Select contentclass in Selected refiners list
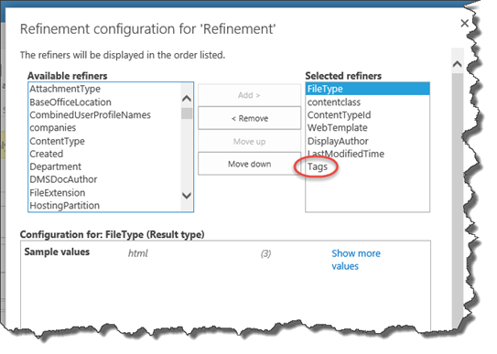Image resolution: width=497 pixels, height=354 pixels. pyautogui.click(x=334, y=102)
